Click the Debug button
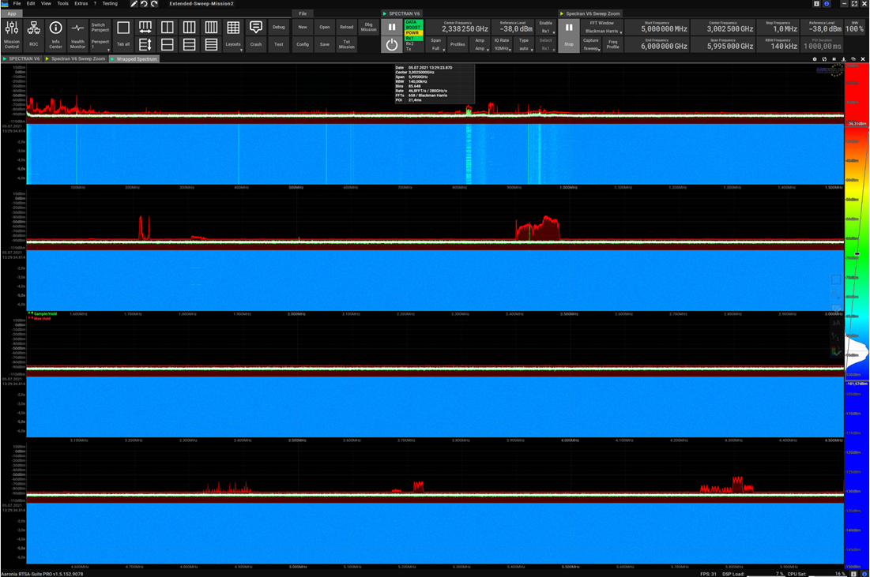 278,27
